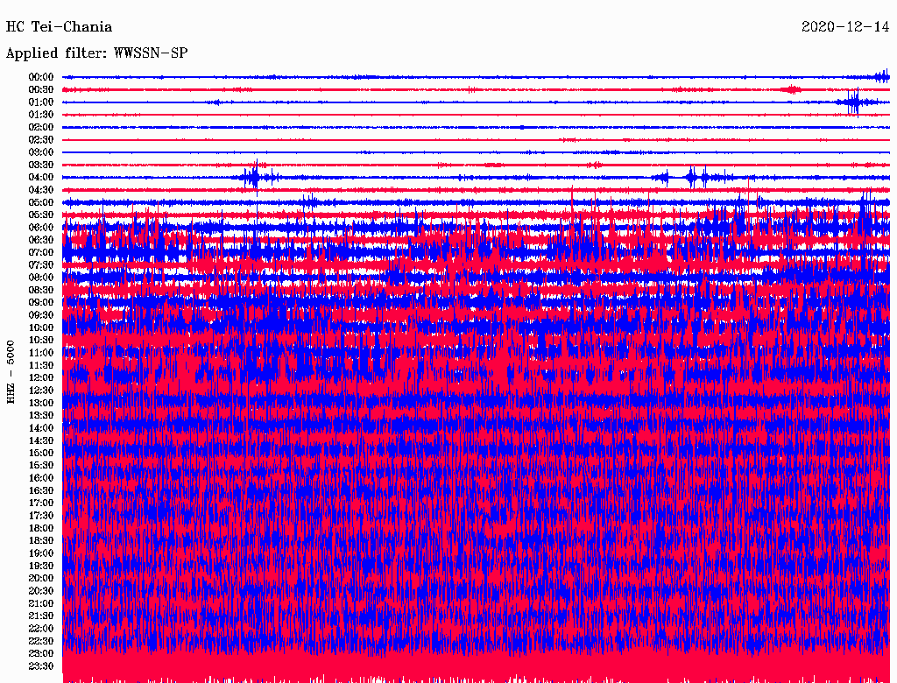The image size is (897, 683).
Task: Select the 14:30 time label
Action: pyautogui.click(x=41, y=440)
